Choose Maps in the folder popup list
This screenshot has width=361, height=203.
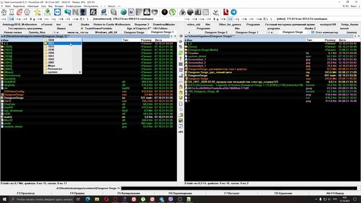(x=63, y=65)
